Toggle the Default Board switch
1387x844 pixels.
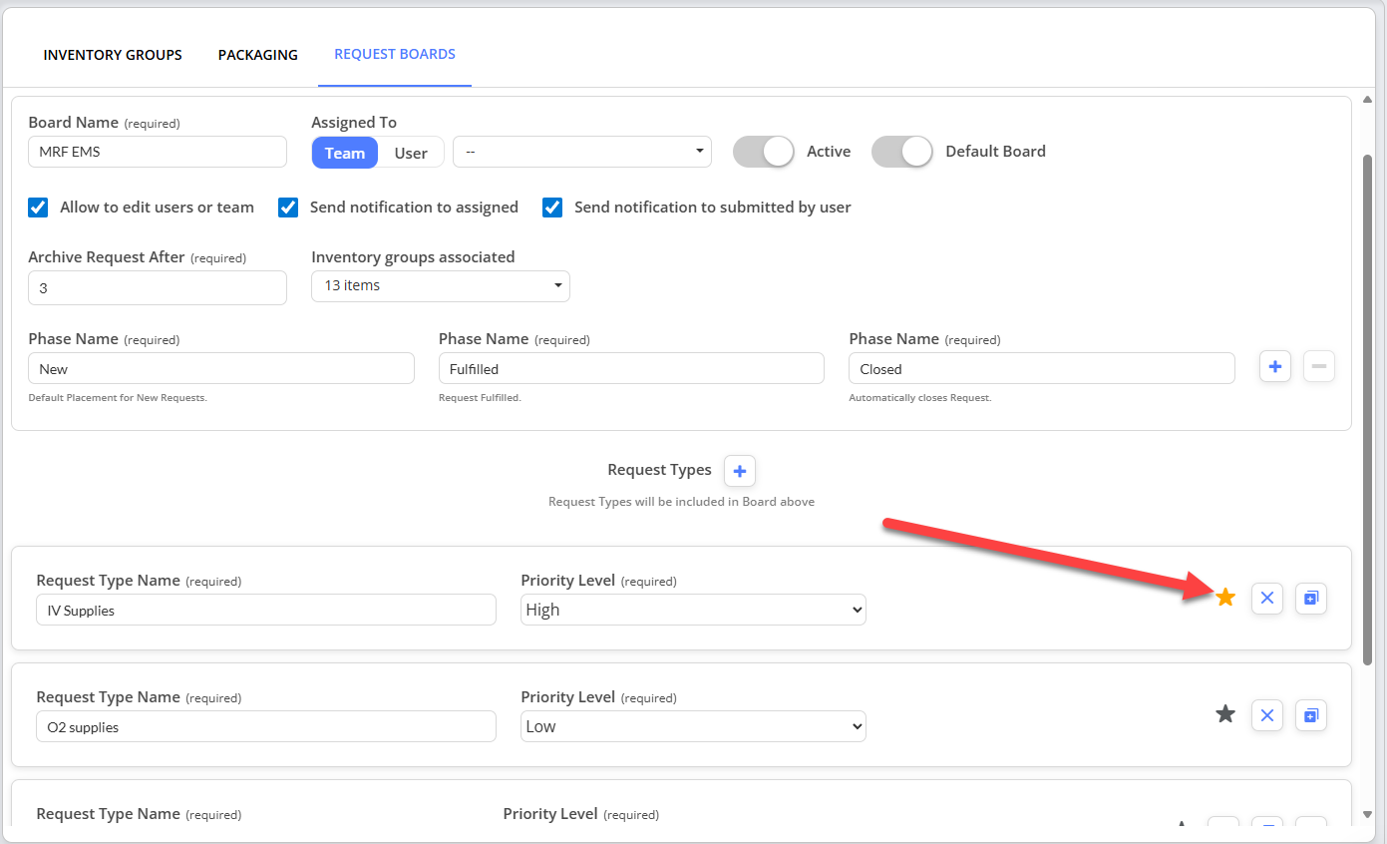902,152
